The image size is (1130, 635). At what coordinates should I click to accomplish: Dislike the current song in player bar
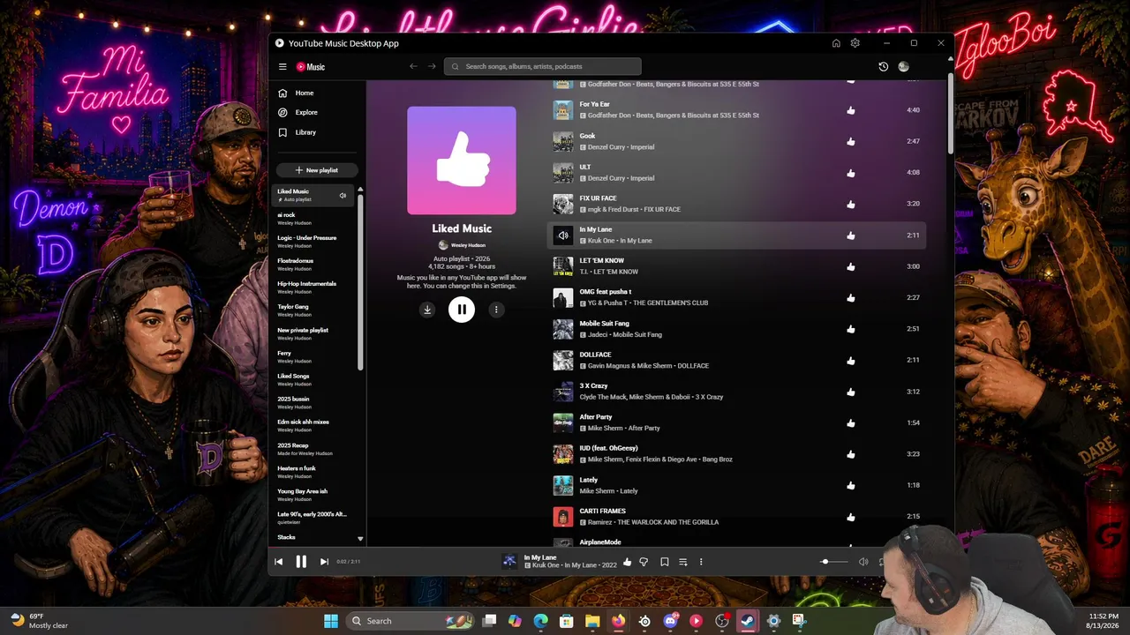click(644, 562)
